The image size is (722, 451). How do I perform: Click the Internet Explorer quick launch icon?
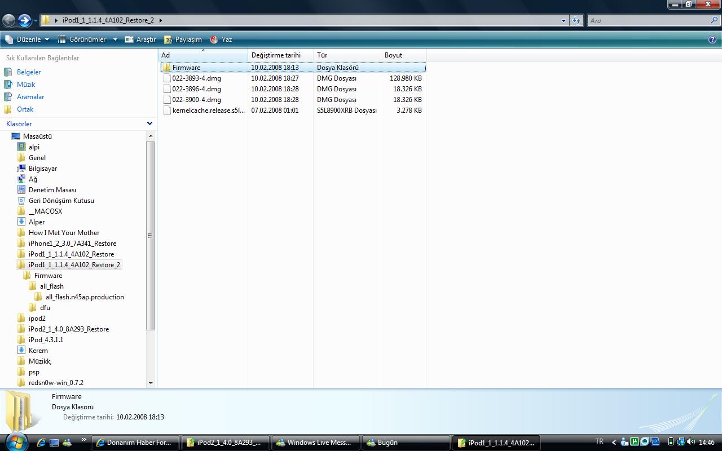coord(41,443)
